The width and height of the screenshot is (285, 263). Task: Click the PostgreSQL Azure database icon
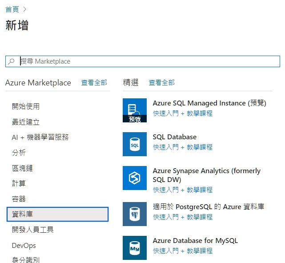[x=135, y=214]
